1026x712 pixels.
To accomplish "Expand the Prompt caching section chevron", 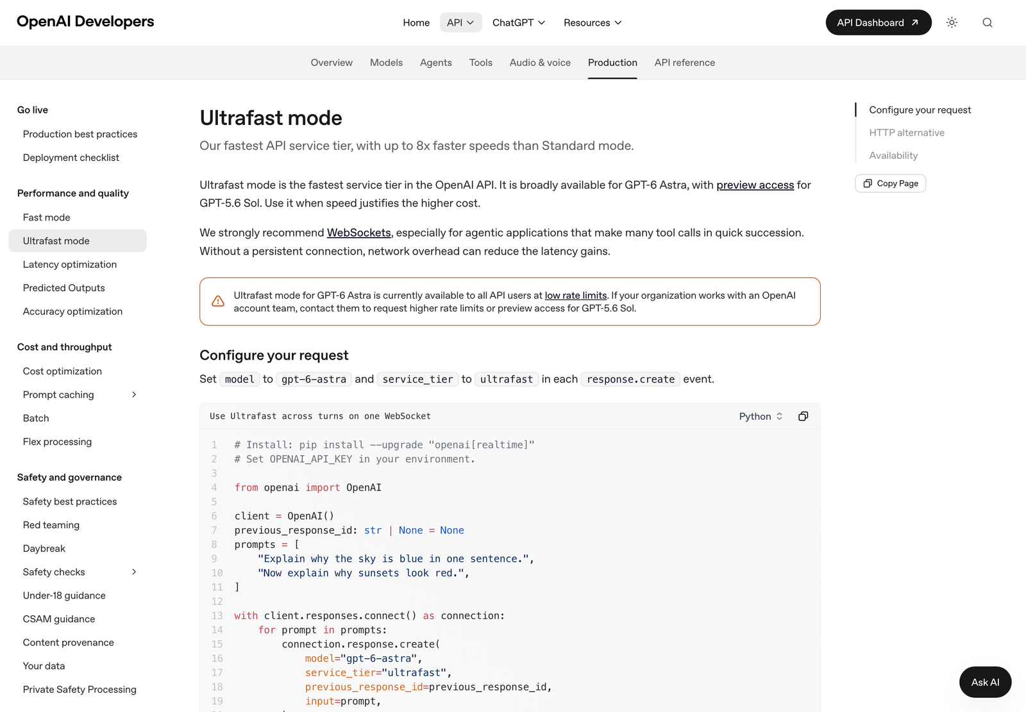I will pyautogui.click(x=134, y=395).
